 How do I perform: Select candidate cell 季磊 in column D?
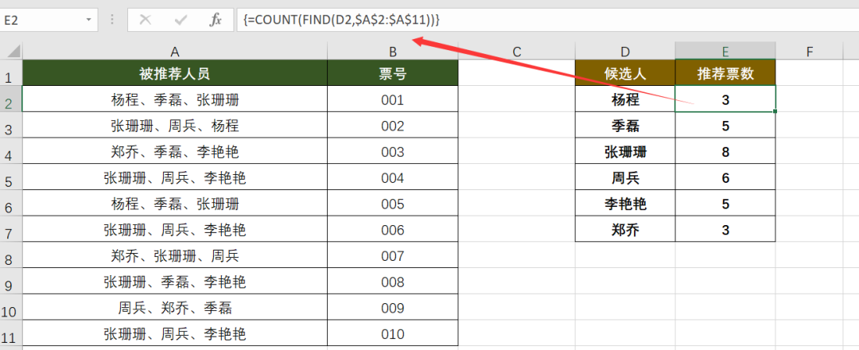[x=625, y=126]
